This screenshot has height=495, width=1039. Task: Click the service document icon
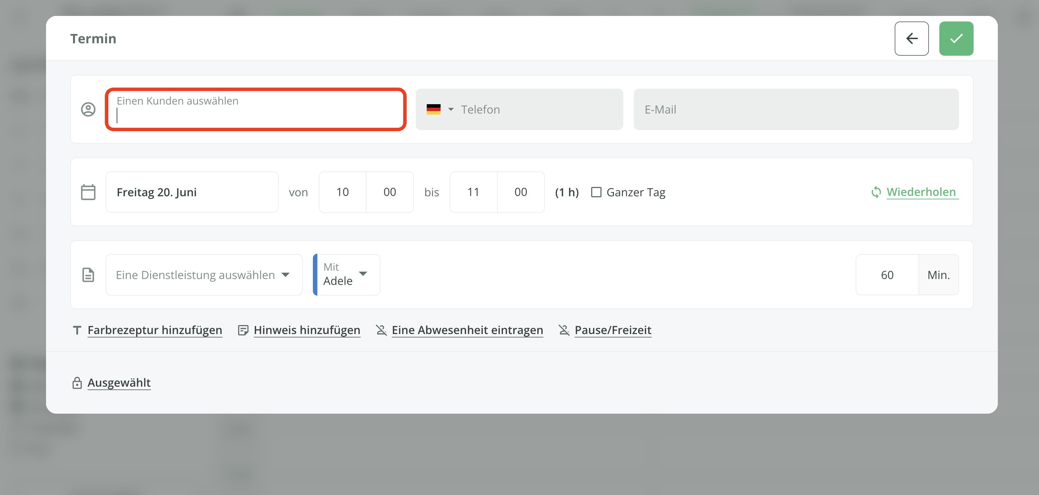click(88, 275)
